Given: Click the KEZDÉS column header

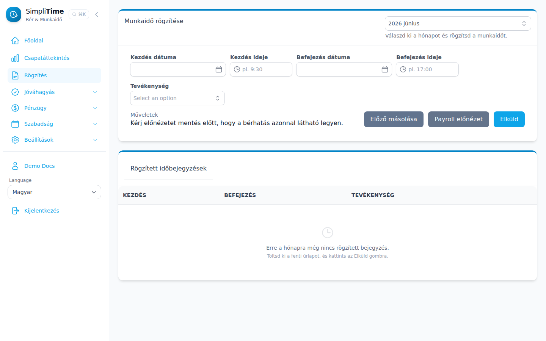Looking at the screenshot, I should tap(135, 195).
